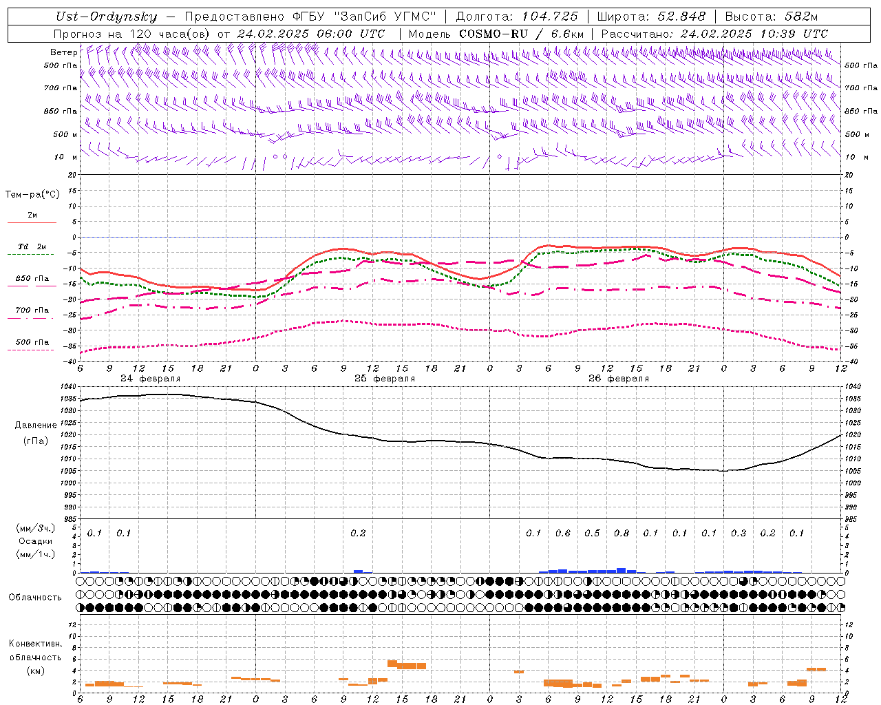Click the 0.8 precipitation value
The height and width of the screenshot is (705, 881).
coord(622,533)
